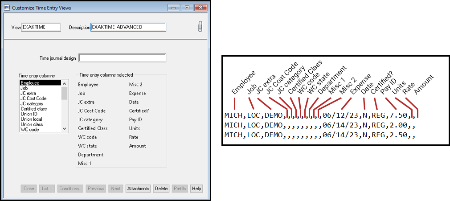Click the CSV line ending in 7.50,,

pos(320,115)
